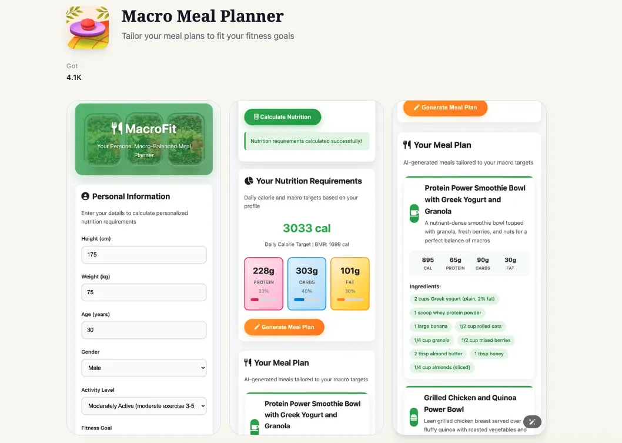Click the burger icon on the Grilled Chicken card

click(414, 418)
